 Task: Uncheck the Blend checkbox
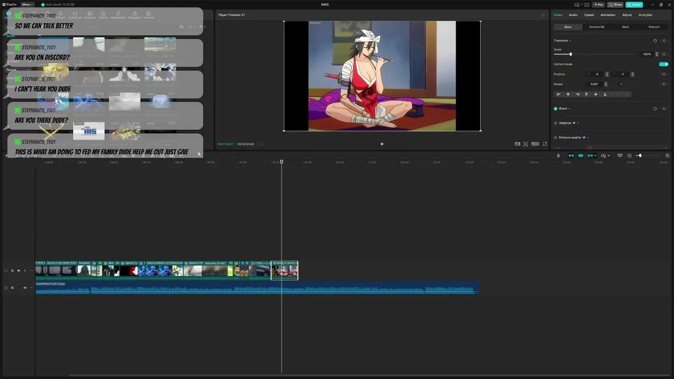[556, 108]
